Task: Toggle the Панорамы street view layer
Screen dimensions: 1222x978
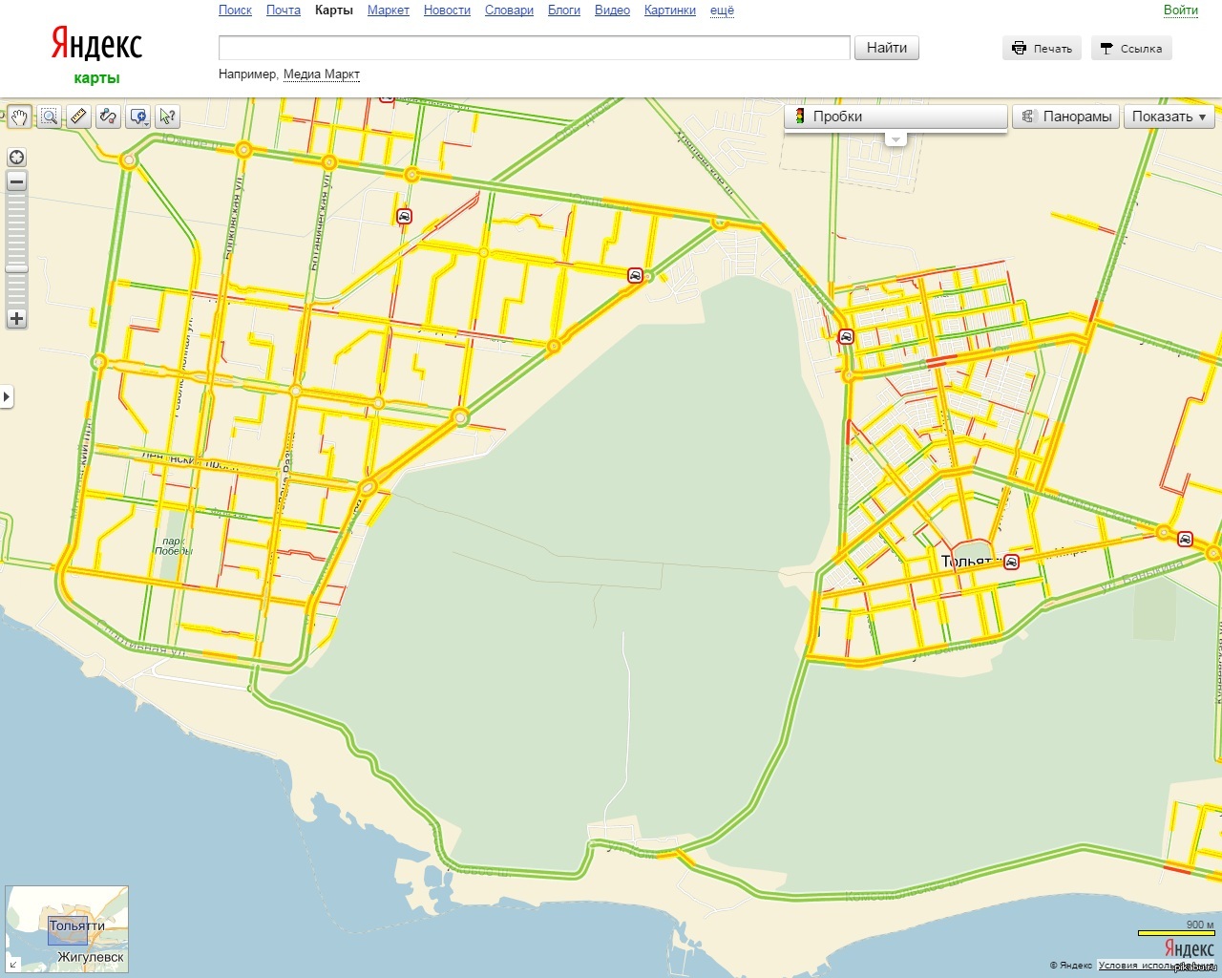Action: click(x=1065, y=117)
